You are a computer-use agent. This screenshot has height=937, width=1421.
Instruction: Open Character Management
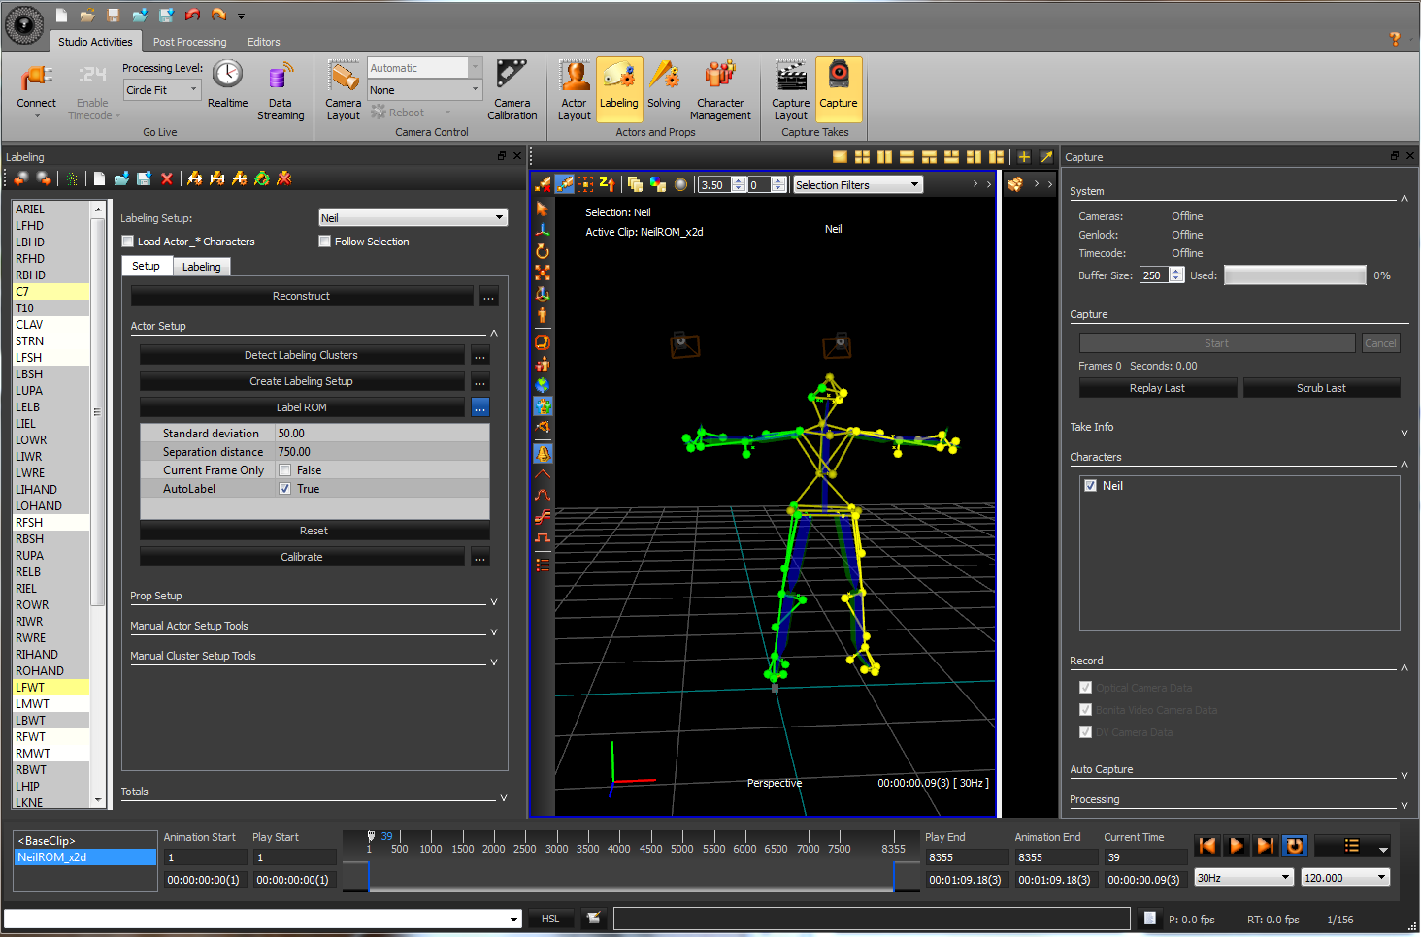pos(720,78)
